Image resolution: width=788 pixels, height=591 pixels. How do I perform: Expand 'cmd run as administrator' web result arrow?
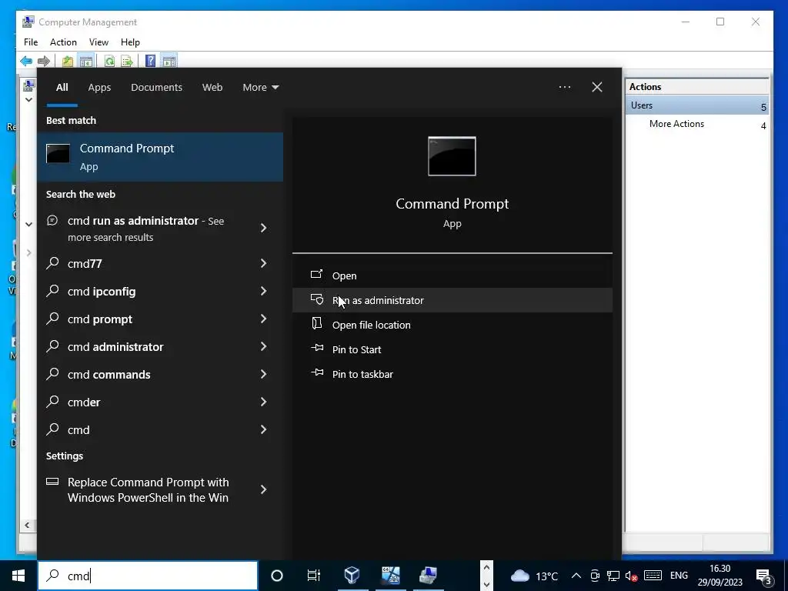coord(263,228)
